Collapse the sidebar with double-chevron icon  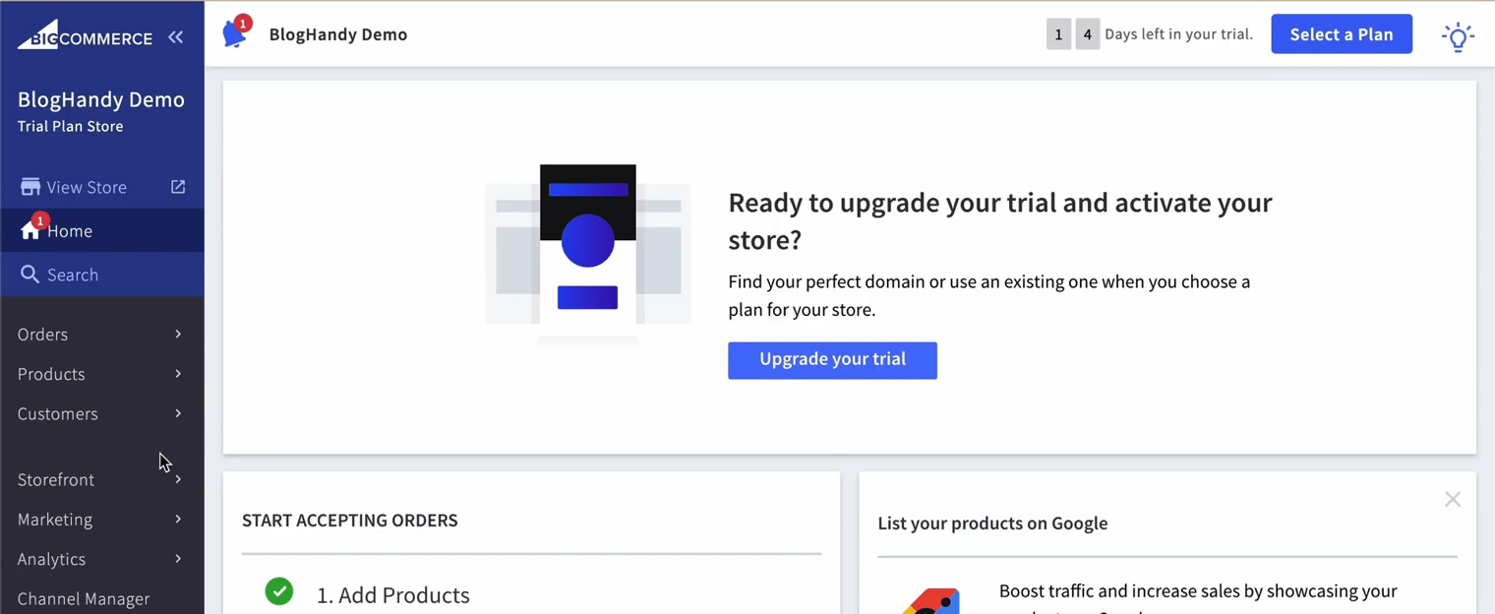tap(175, 37)
